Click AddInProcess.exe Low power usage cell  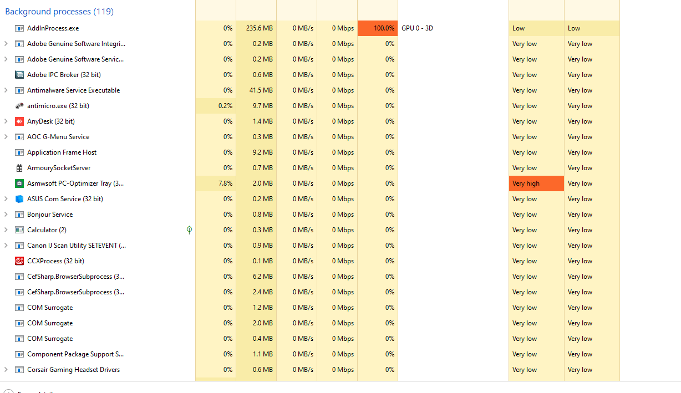coord(536,28)
